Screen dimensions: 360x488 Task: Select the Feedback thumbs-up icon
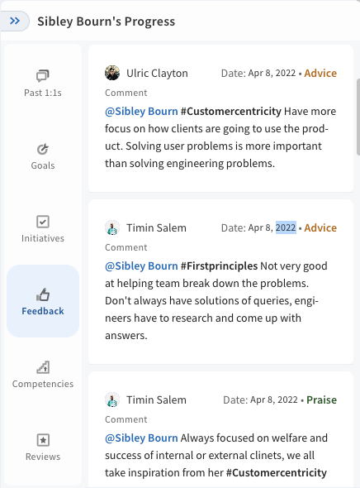[x=43, y=294]
